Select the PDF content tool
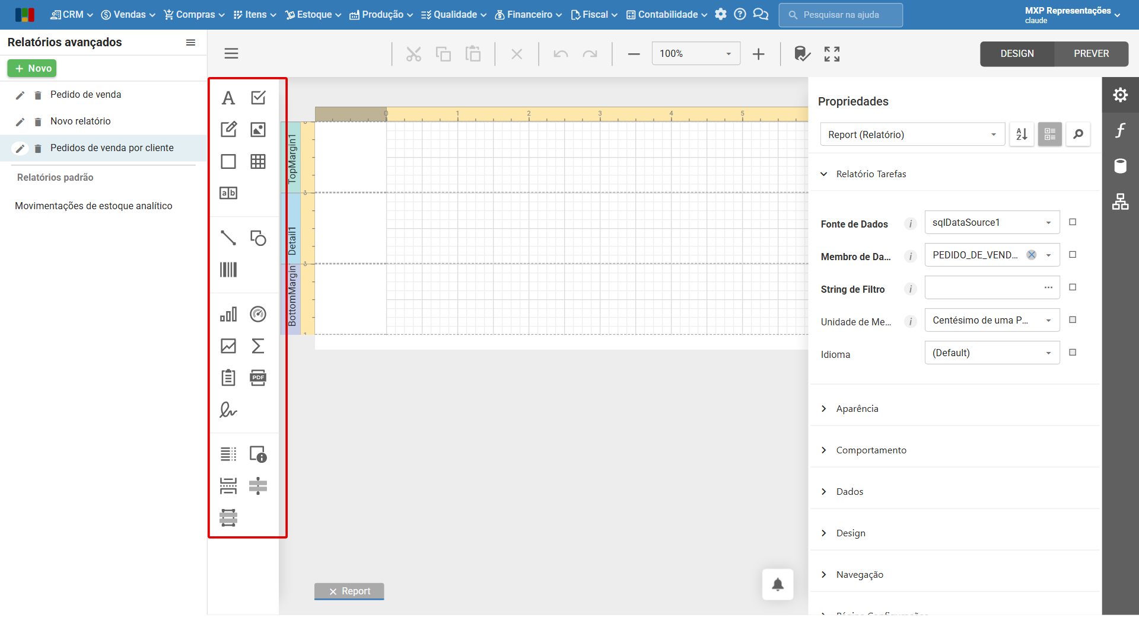 pyautogui.click(x=258, y=377)
